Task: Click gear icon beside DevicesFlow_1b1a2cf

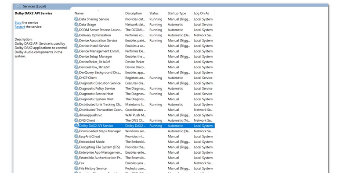Action: pos(76,67)
